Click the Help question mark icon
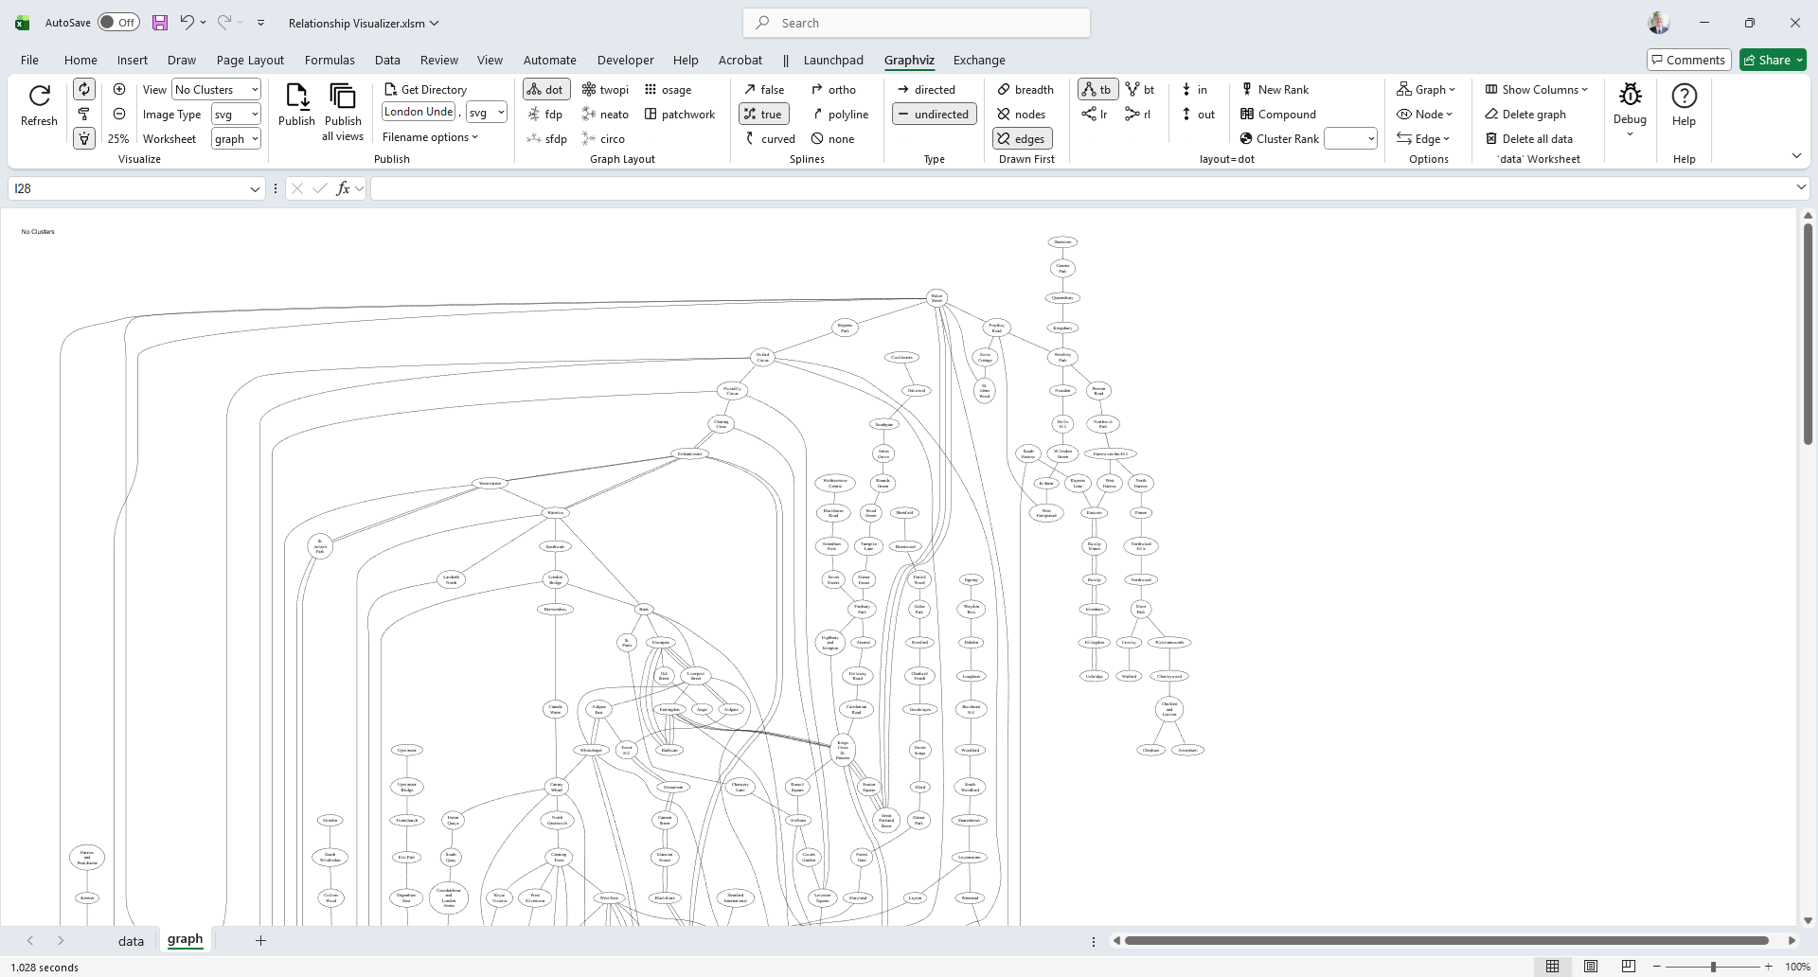Viewport: 1818px width, 977px height. click(x=1684, y=97)
